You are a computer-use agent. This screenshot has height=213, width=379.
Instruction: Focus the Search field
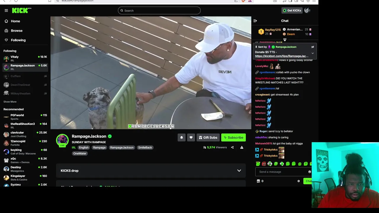(x=159, y=10)
